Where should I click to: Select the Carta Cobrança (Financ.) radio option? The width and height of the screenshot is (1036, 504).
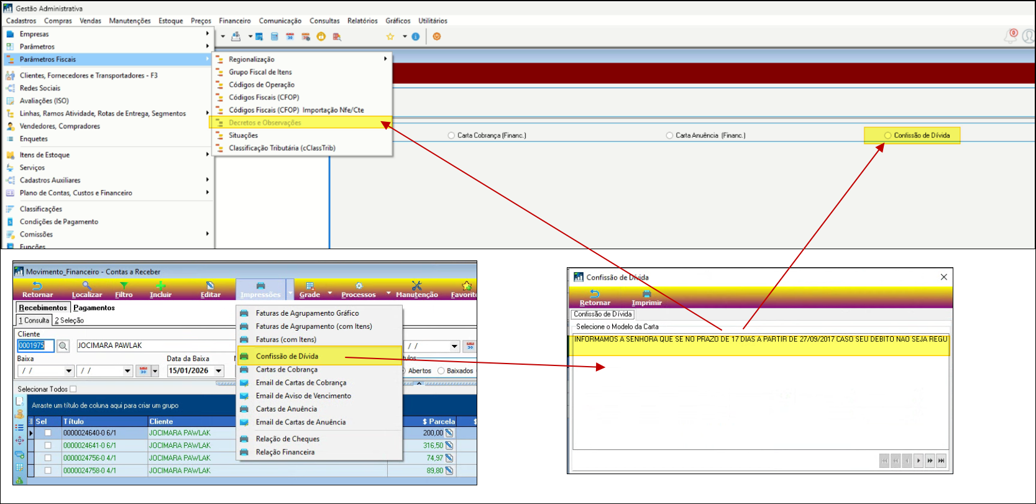coord(451,135)
